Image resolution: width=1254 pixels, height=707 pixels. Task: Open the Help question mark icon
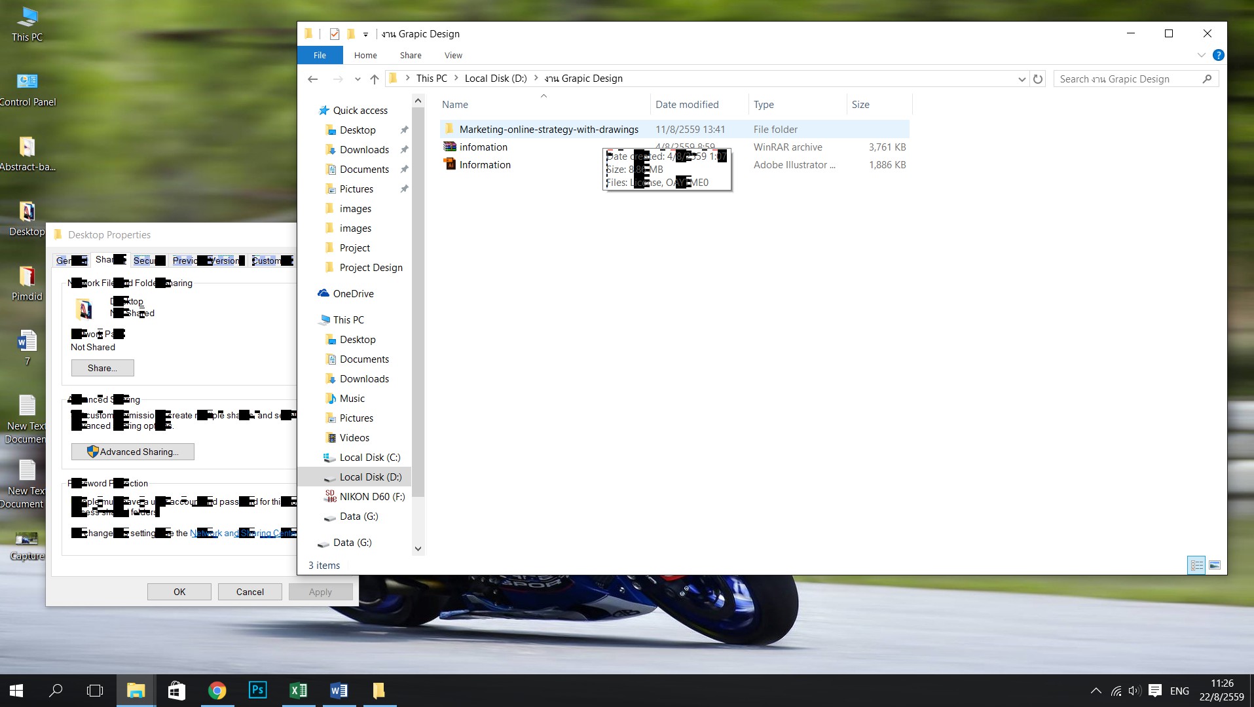(x=1218, y=56)
